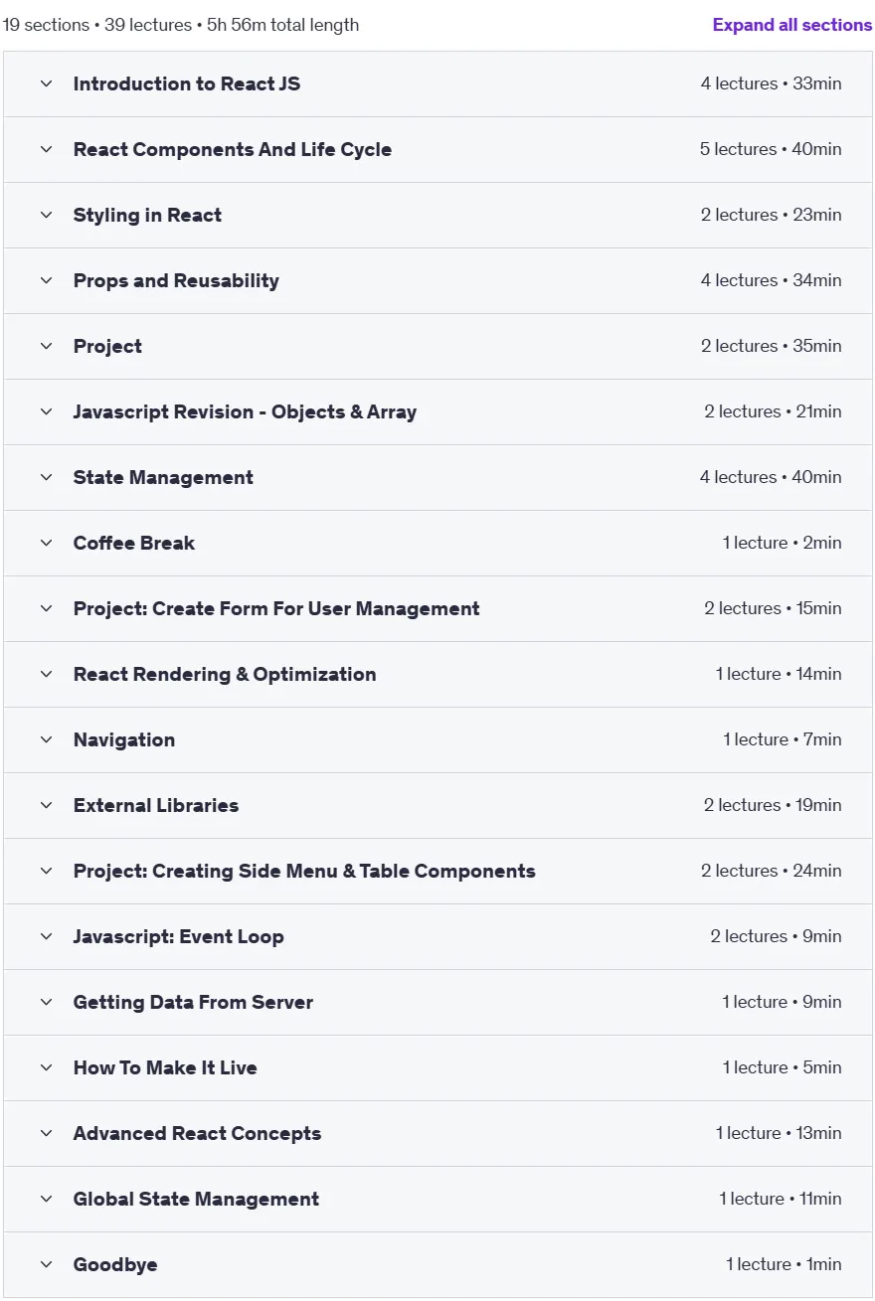
Task: Expand Project: Create Form For User Management
Action: point(437,608)
